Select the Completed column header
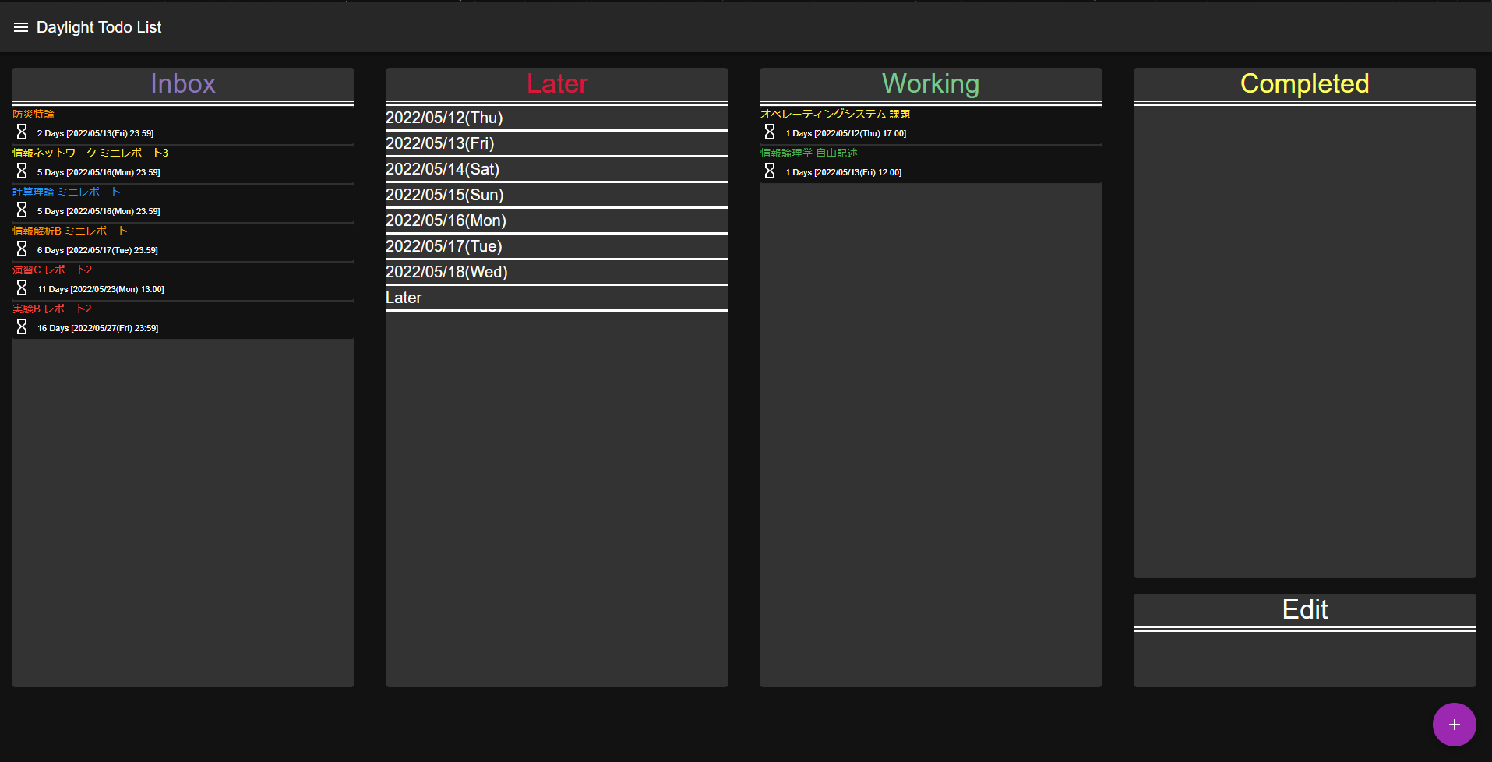Image resolution: width=1492 pixels, height=762 pixels. [1304, 83]
